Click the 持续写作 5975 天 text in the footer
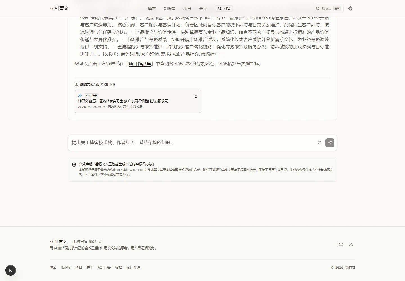 (x=88, y=242)
